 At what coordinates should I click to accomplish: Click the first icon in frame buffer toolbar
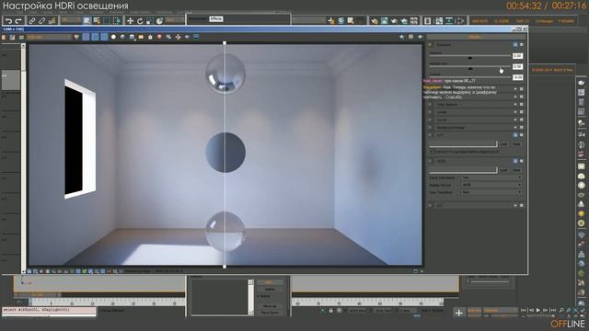(x=4, y=37)
